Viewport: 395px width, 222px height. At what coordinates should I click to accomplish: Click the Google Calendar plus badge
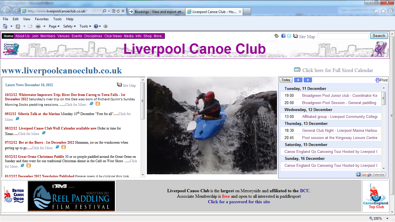[371, 174]
